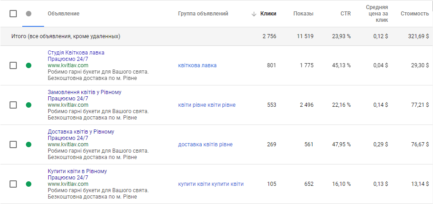Check the box for Замовлення квітів у Рівному
433x204 pixels.
(13, 105)
